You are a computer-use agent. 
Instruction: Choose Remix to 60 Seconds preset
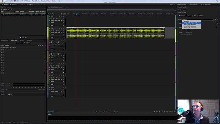191,26
